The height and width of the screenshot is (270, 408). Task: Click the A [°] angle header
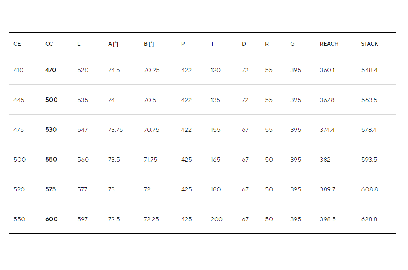click(x=113, y=44)
